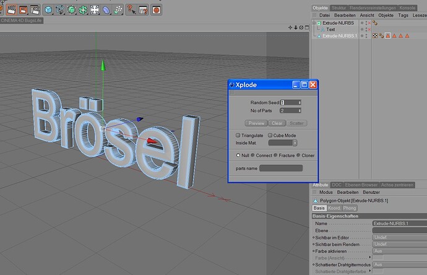Image resolution: width=427 pixels, height=275 pixels.
Task: Open the Konsole tab
Action: point(407,8)
